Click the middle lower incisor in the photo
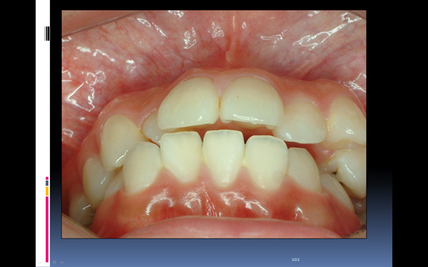Screen dimensions: 428x267 pos(223,157)
